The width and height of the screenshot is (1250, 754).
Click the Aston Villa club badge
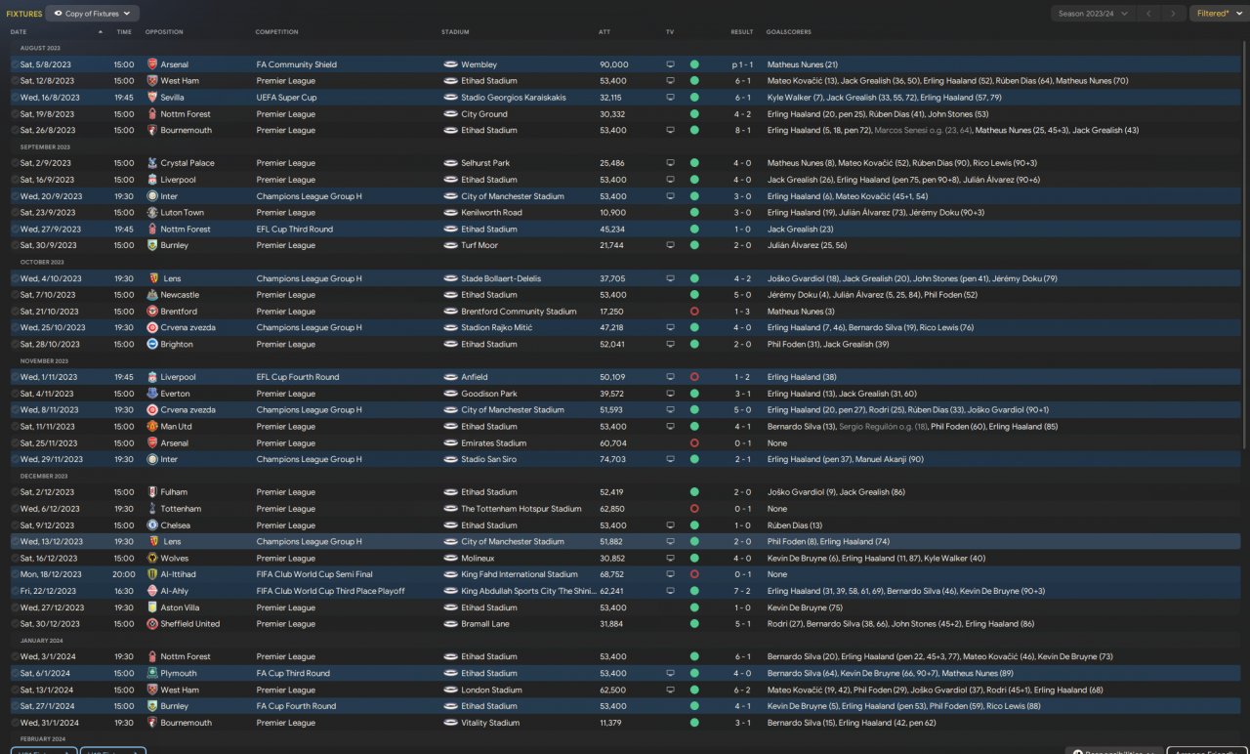[151, 607]
